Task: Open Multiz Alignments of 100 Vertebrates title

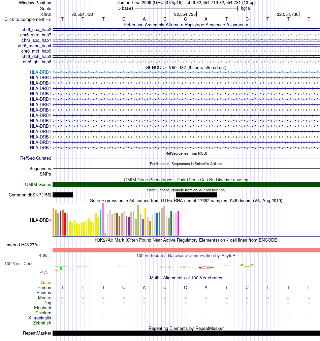Action: coord(186,278)
